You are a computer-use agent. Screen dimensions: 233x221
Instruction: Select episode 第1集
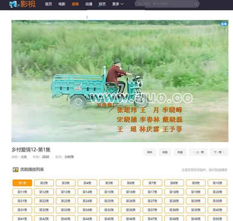point(22,183)
